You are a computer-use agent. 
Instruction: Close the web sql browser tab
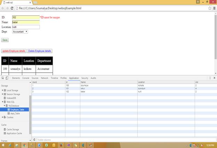(x=30, y=2)
